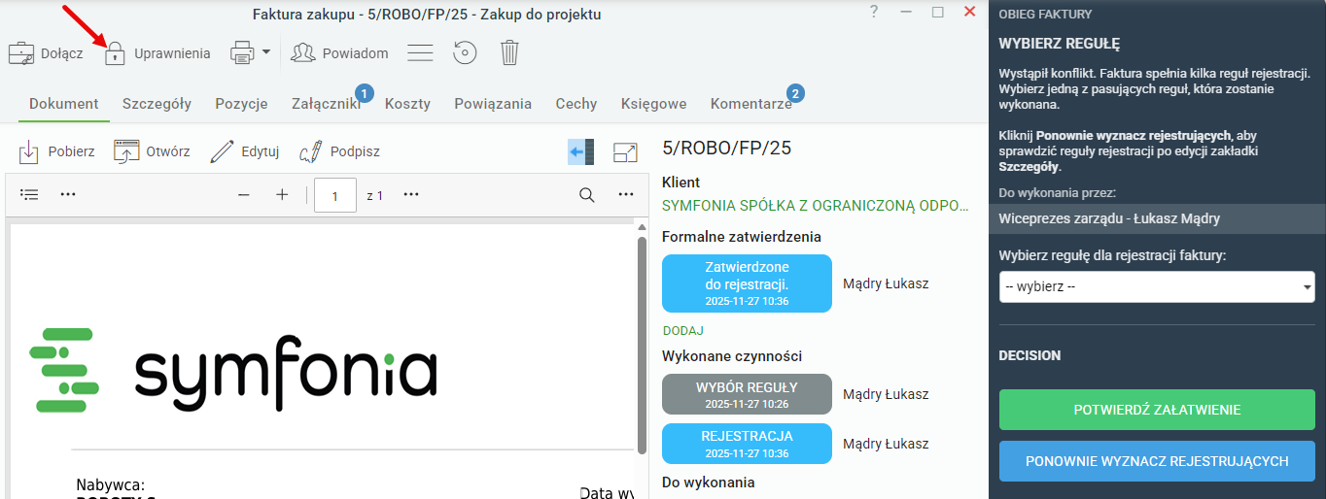Click the Wiceprezes zarządu - Łukasz Mądry field

pos(1157,218)
